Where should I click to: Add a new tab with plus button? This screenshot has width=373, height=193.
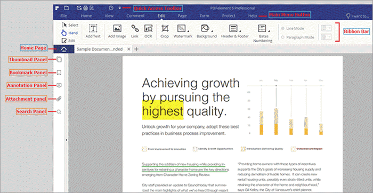(x=136, y=49)
